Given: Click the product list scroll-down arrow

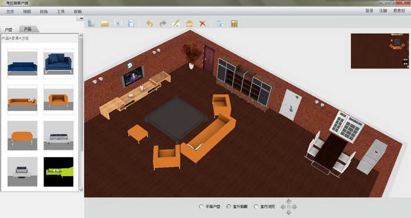Looking at the screenshot, I should click(x=81, y=189).
